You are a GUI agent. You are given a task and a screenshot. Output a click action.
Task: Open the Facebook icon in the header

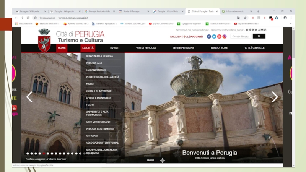pos(209,37)
